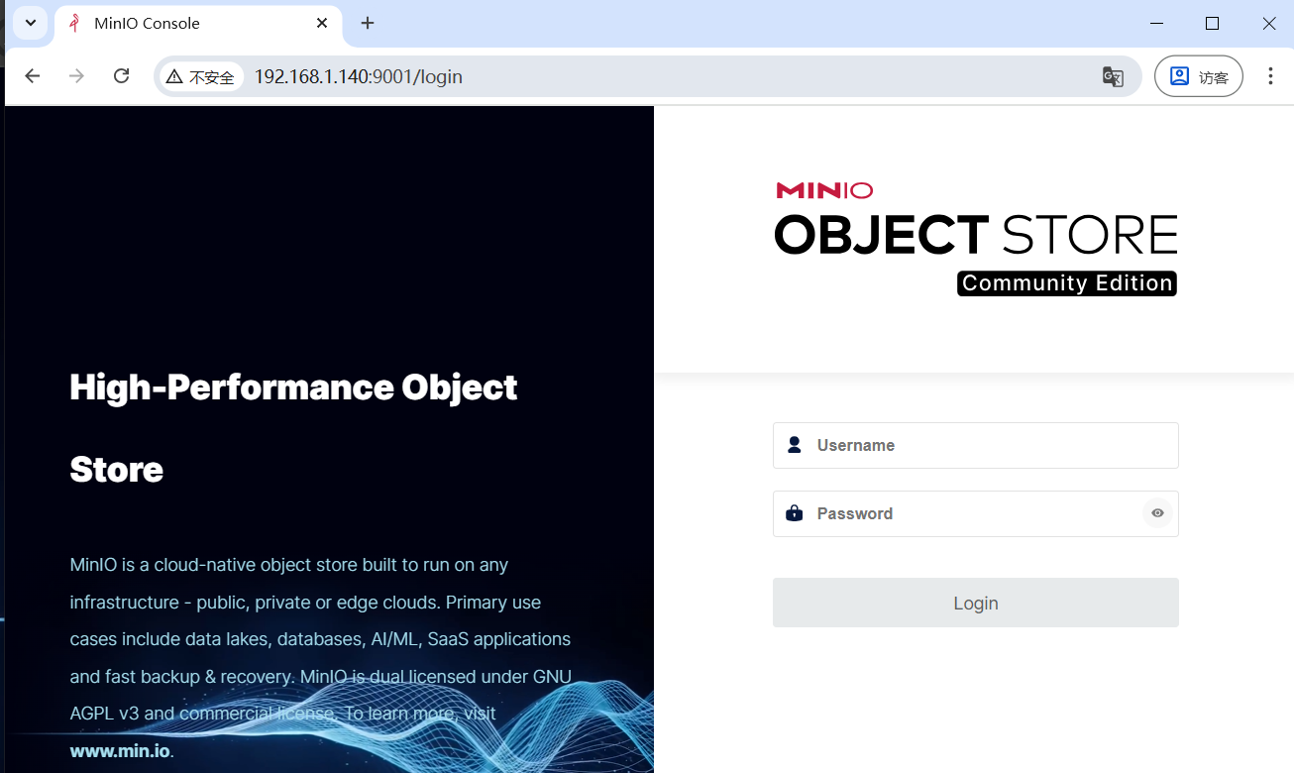
Task: Minimize the browser window
Action: coord(1155,23)
